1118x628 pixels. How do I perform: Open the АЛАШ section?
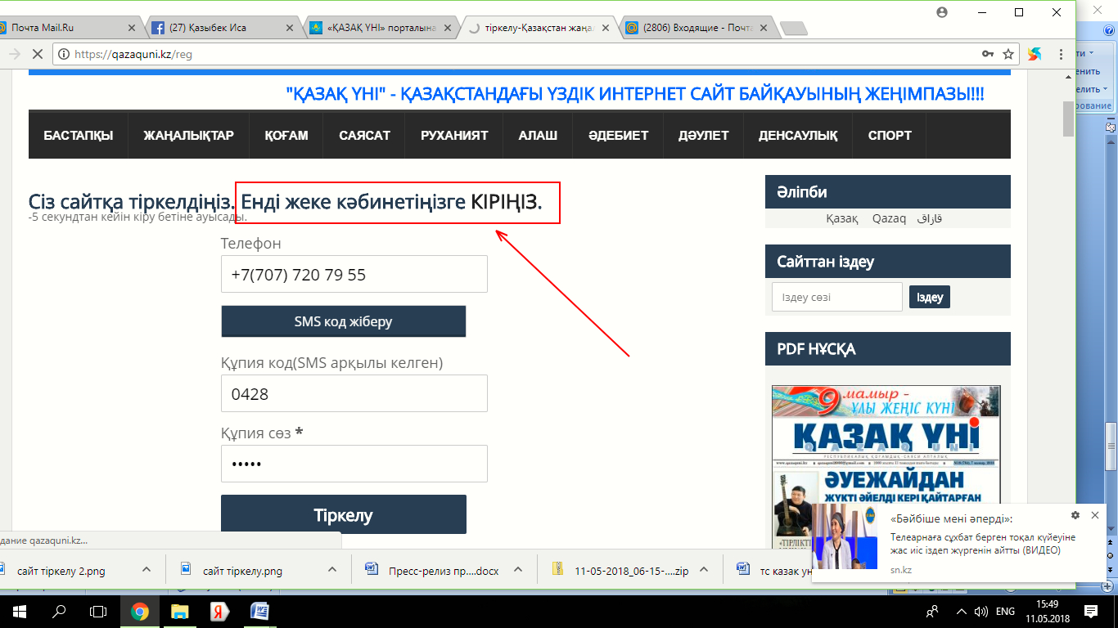tap(538, 135)
